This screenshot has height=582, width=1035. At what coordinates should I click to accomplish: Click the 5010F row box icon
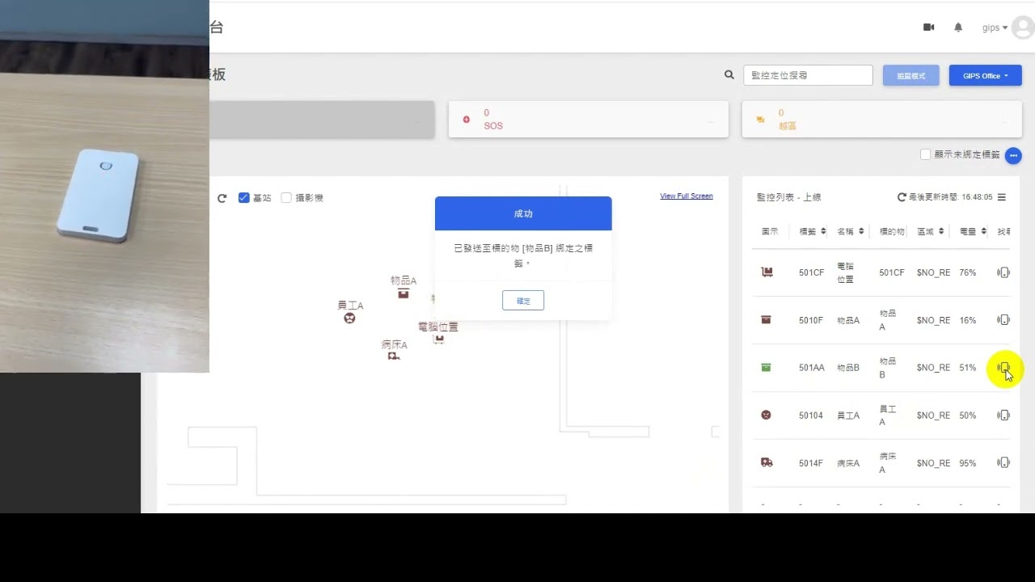[766, 320]
